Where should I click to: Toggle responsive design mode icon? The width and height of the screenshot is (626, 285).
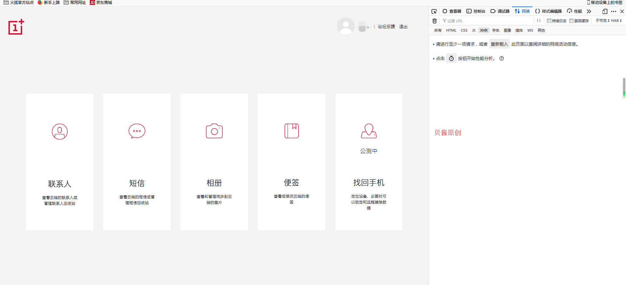[x=605, y=11]
